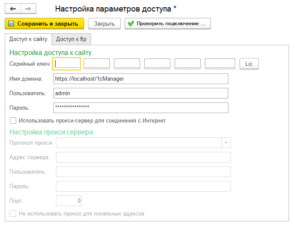
Task: Save and close with 'Сохранить и закрыть'
Action: pyautogui.click(x=44, y=23)
